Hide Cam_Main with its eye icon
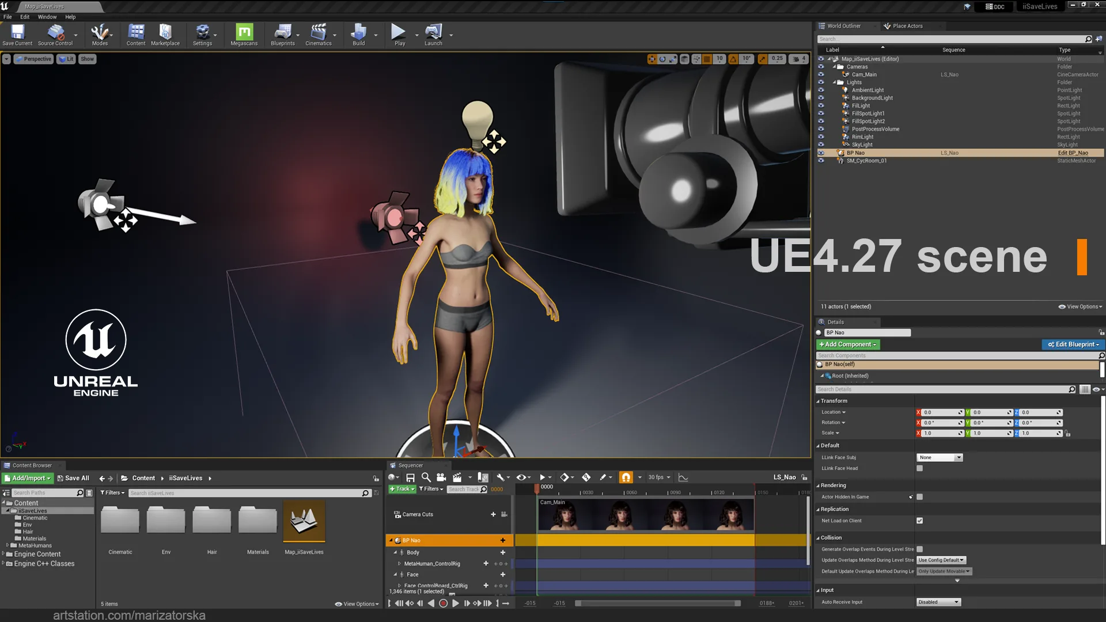Image resolution: width=1106 pixels, height=622 pixels. click(821, 74)
